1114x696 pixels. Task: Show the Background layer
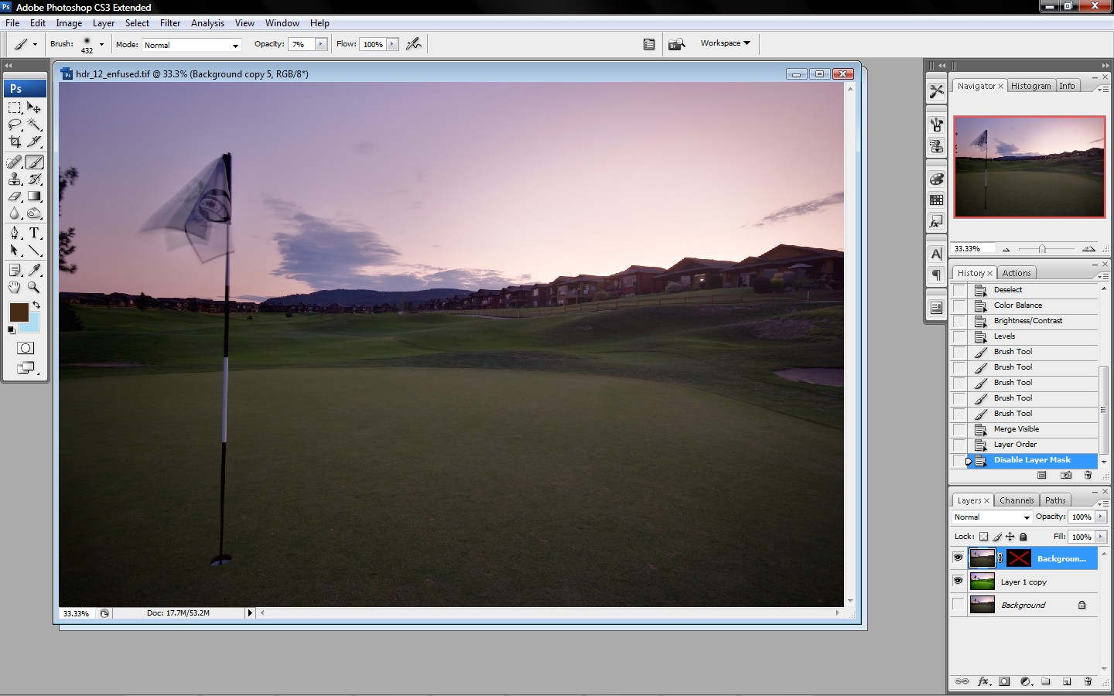coord(959,605)
